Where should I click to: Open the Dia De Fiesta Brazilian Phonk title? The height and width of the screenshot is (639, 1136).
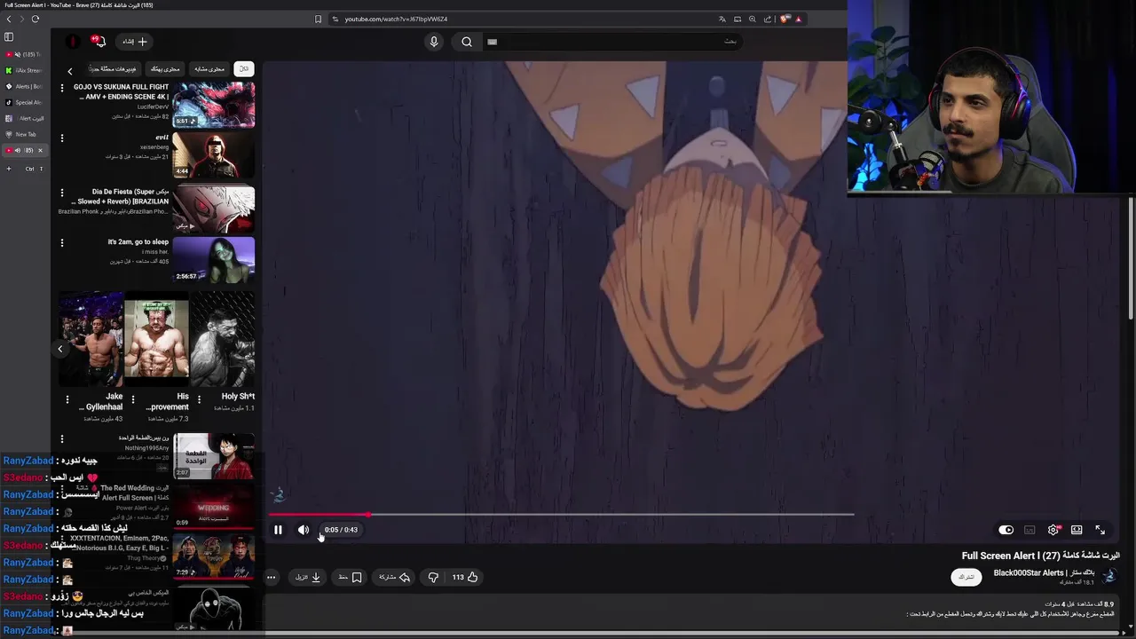(x=121, y=196)
